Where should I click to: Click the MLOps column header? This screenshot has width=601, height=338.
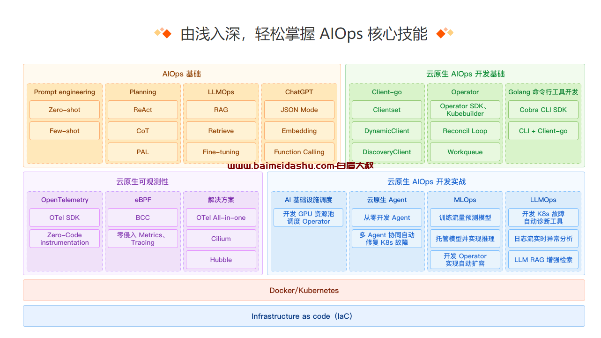pyautogui.click(x=465, y=200)
